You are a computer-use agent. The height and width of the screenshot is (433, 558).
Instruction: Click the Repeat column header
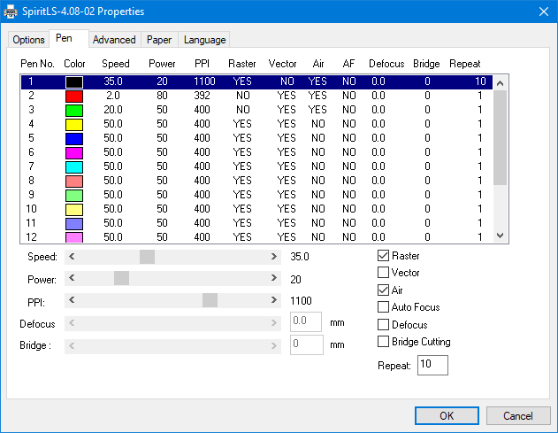[x=465, y=64]
